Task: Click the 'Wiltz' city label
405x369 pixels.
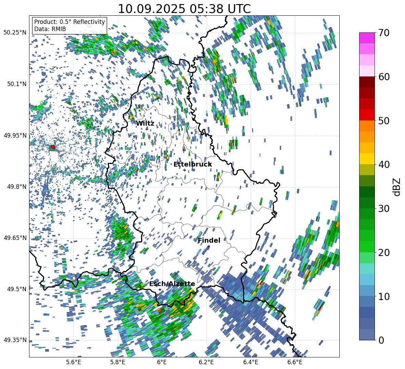Action: 145,124
